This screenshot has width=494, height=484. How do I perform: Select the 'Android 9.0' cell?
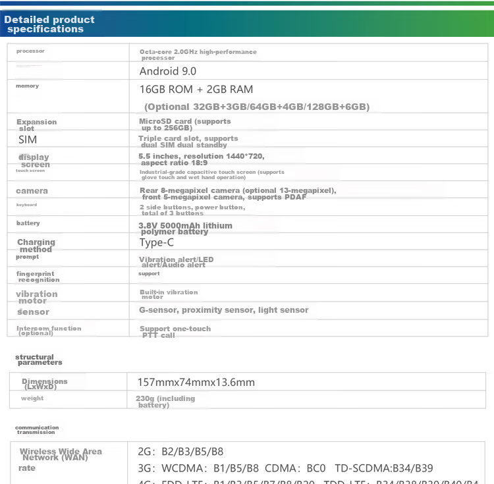(x=168, y=71)
